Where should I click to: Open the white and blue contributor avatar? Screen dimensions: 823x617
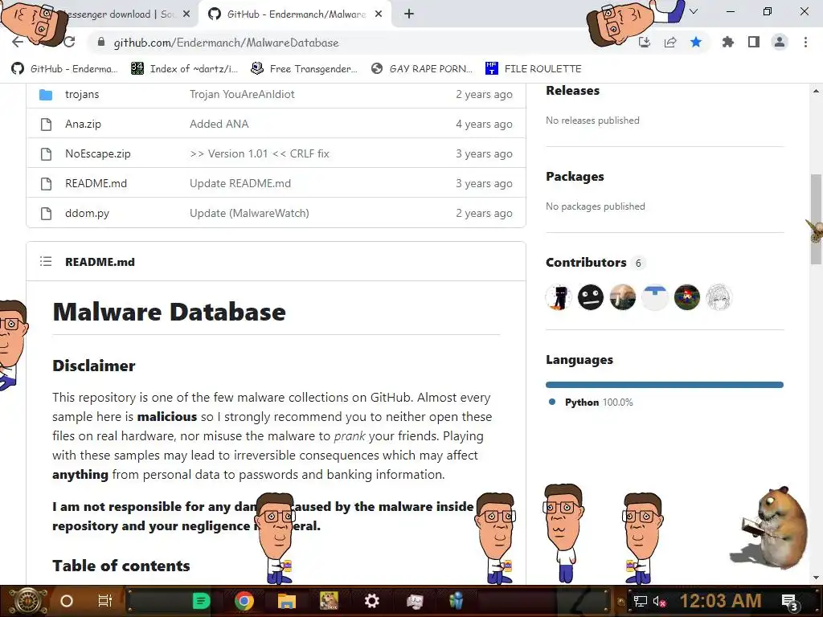coord(655,297)
